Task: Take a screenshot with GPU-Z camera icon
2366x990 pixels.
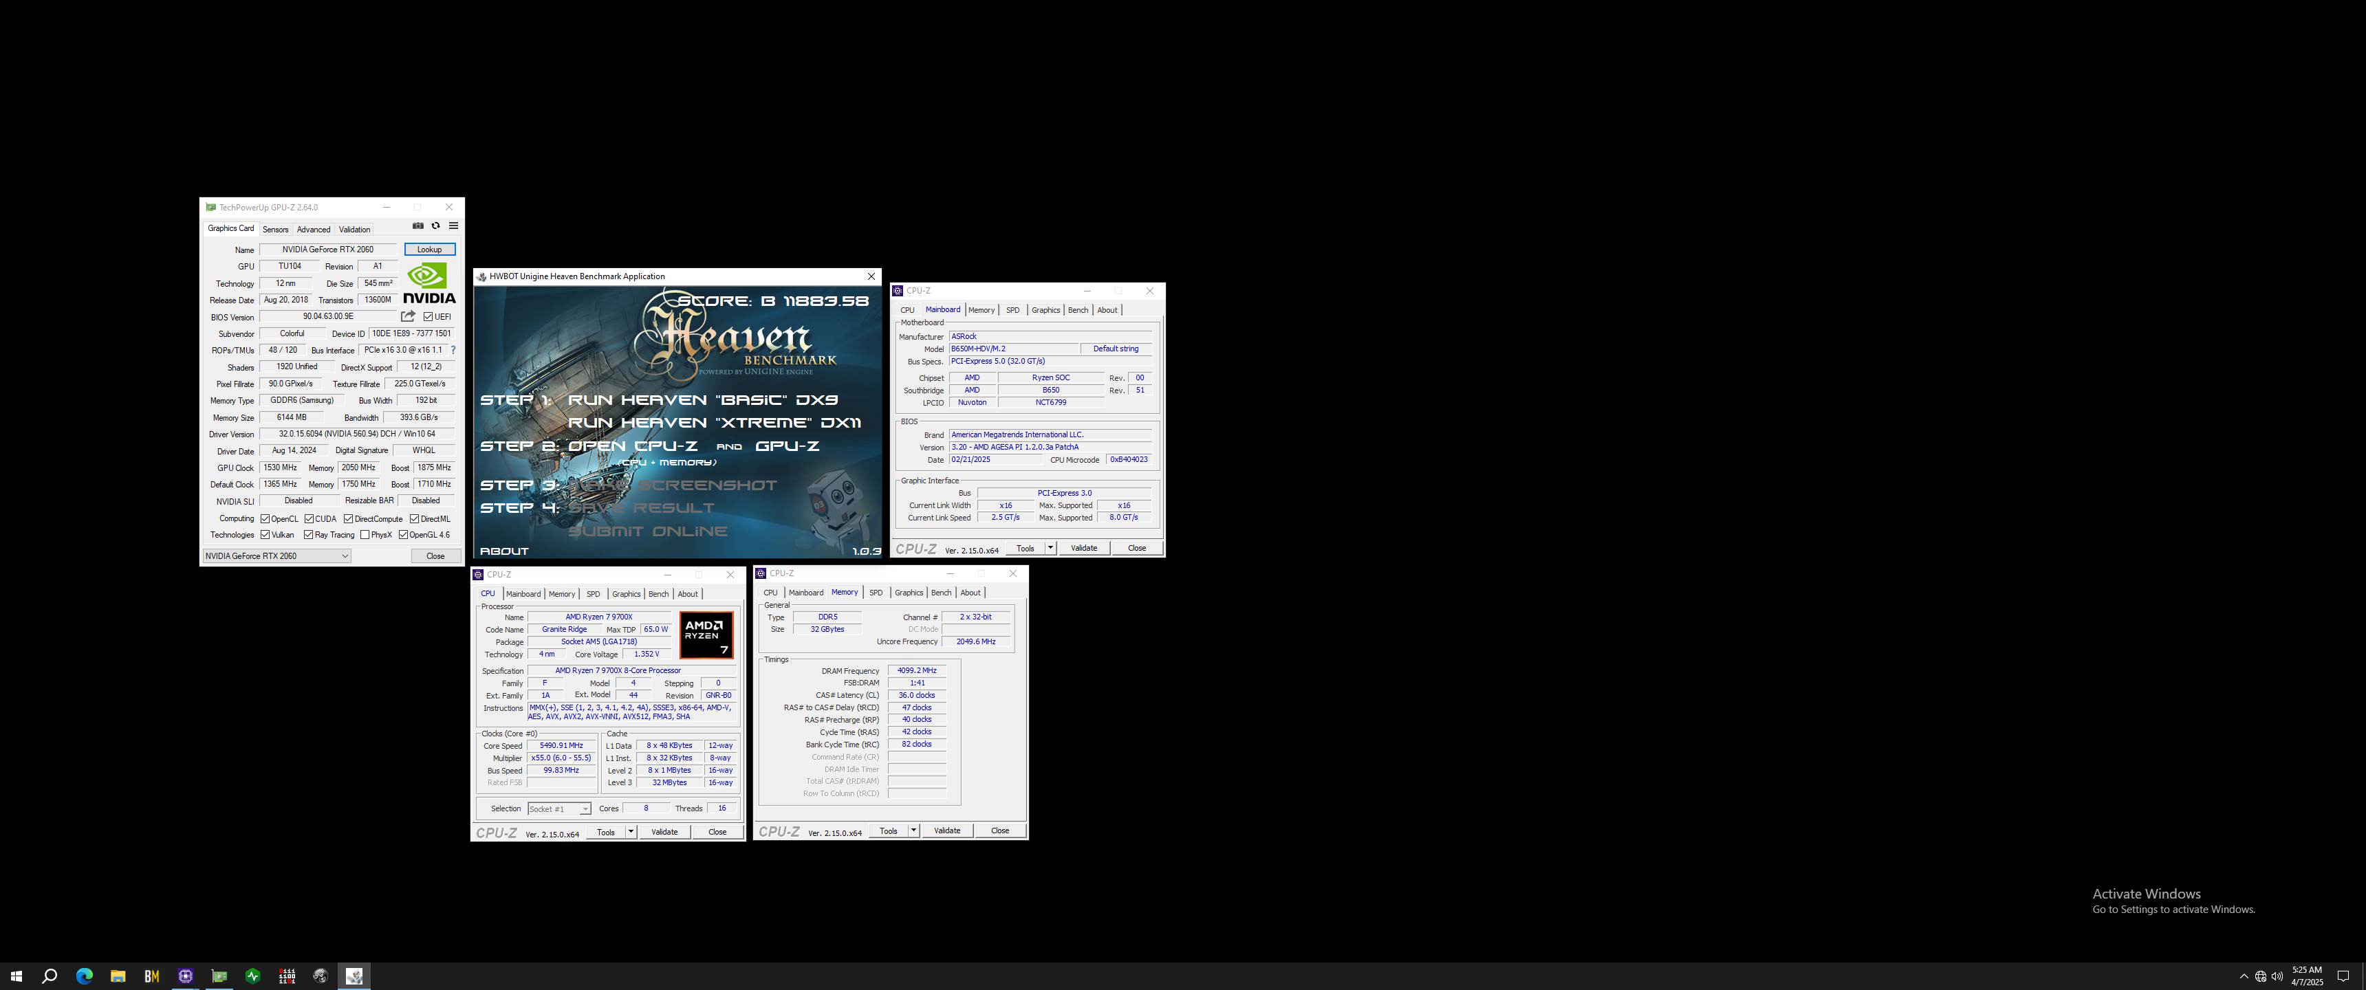Action: 418,226
